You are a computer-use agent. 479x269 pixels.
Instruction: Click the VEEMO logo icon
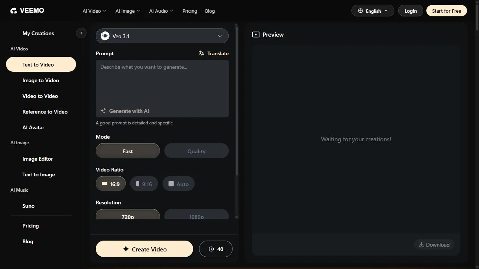click(x=13, y=11)
